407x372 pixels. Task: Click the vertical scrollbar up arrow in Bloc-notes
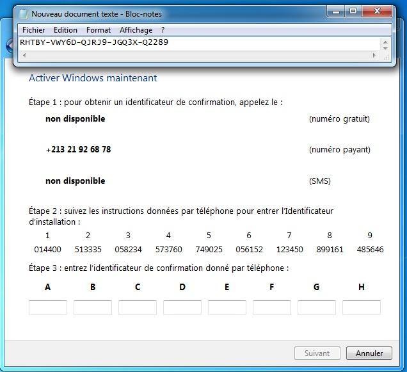point(385,42)
